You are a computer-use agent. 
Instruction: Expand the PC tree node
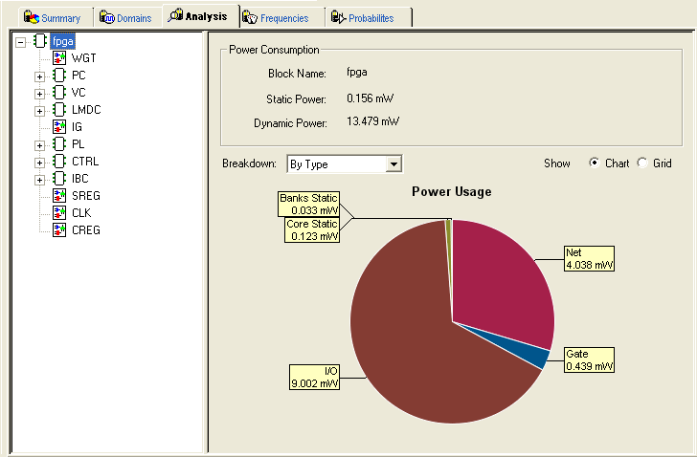point(39,76)
